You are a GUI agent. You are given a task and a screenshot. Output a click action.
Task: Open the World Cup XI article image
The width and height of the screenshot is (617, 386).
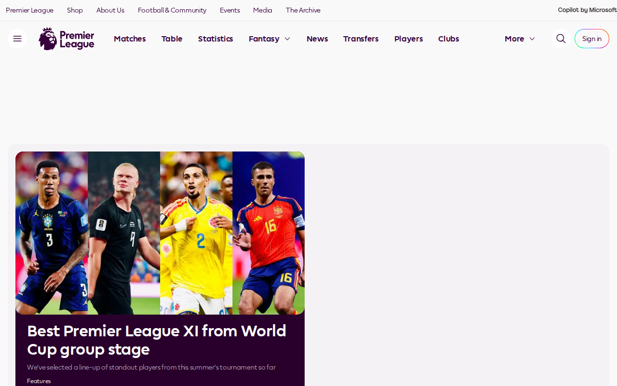point(160,233)
